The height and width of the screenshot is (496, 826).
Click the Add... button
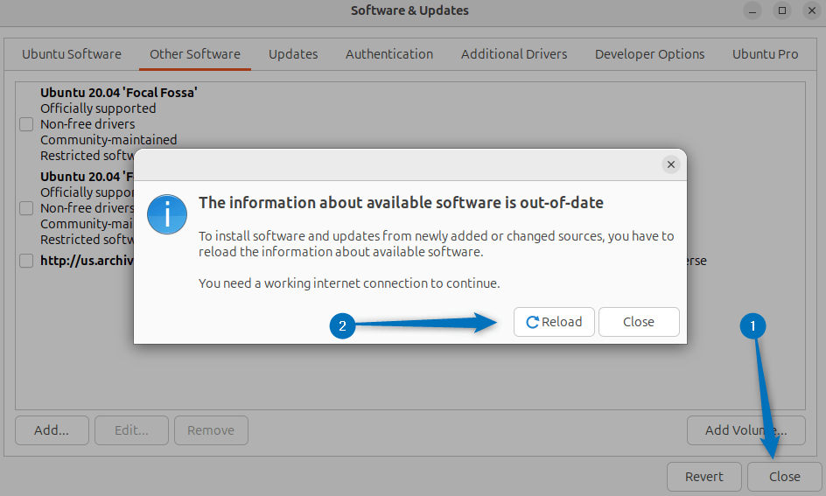52,430
